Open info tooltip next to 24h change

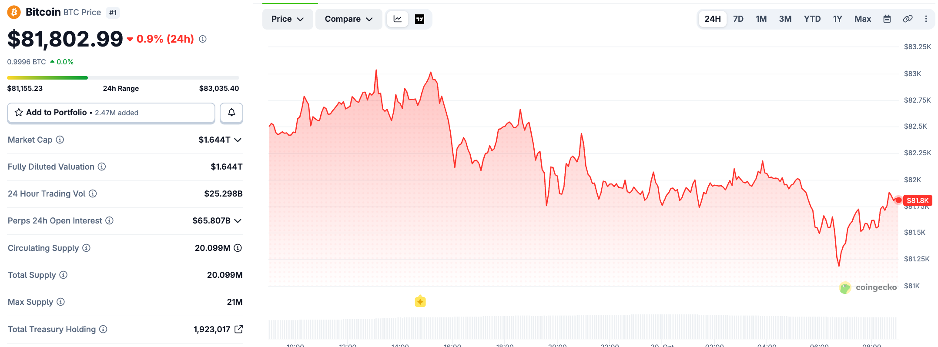(x=203, y=39)
